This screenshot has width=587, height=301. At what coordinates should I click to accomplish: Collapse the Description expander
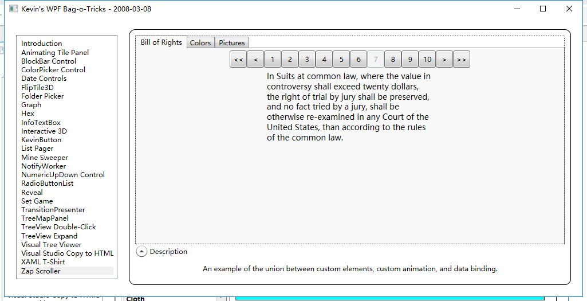click(x=141, y=252)
